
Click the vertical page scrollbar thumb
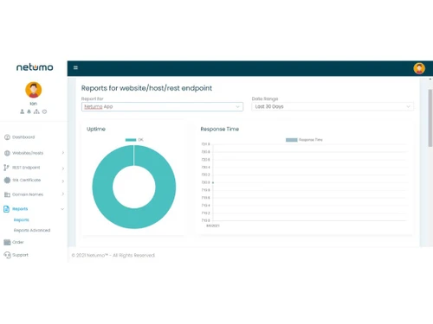coord(430,118)
